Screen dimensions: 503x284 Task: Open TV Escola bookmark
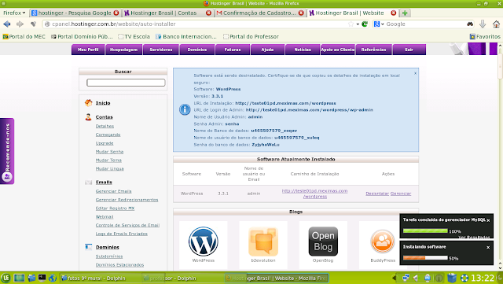134,37
